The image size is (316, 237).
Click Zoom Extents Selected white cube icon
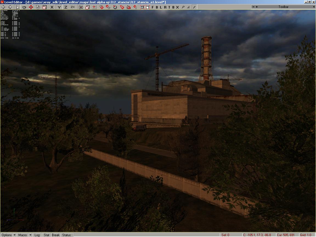pos(148,7)
